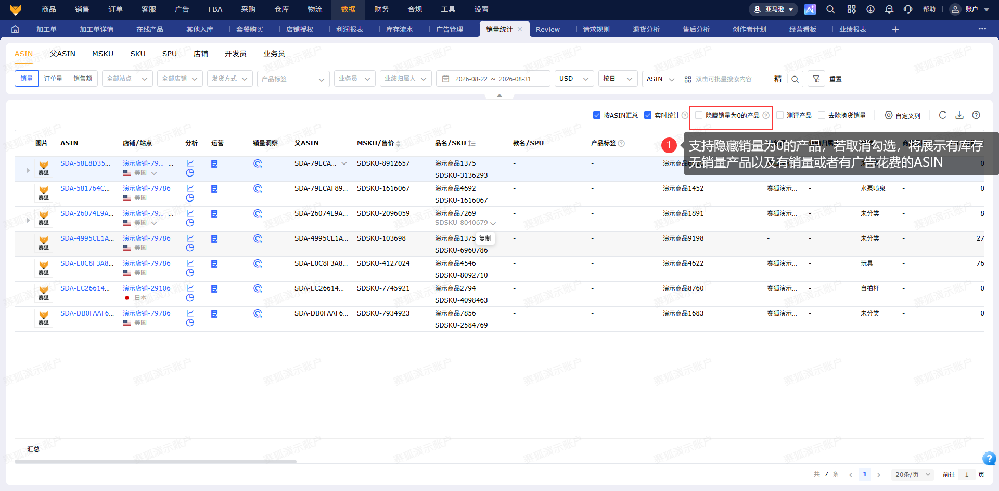This screenshot has width=999, height=491.
Task: Click the top header search icon
Action: 830,9
